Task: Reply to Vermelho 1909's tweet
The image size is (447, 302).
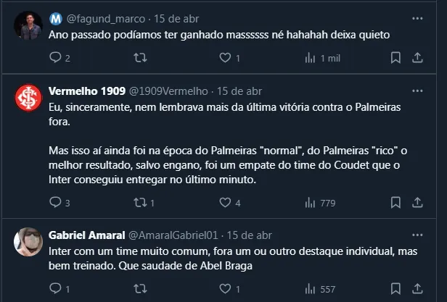Action: (56, 203)
